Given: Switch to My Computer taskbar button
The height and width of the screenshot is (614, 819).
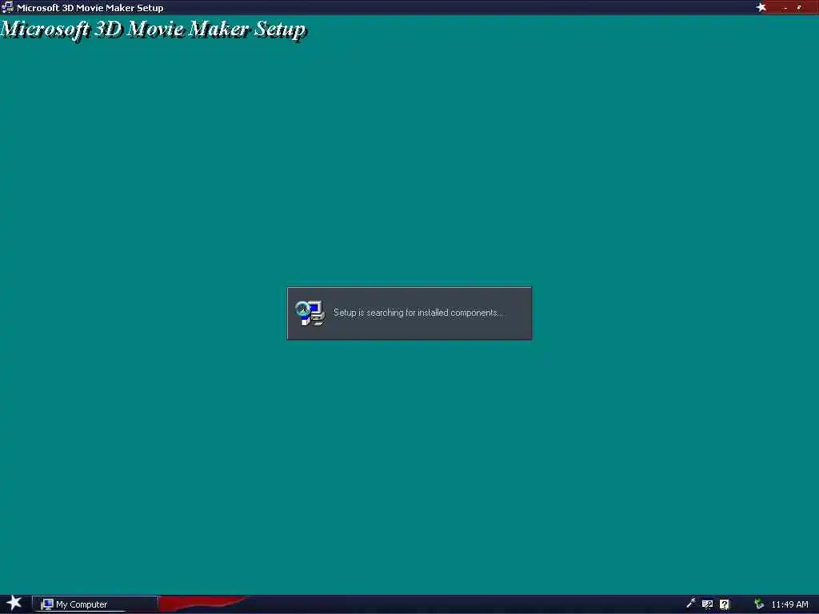Looking at the screenshot, I should tap(95, 604).
